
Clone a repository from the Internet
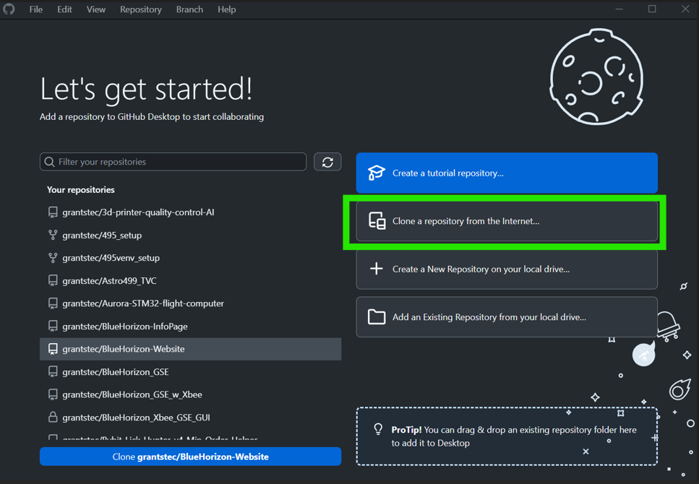tap(507, 221)
